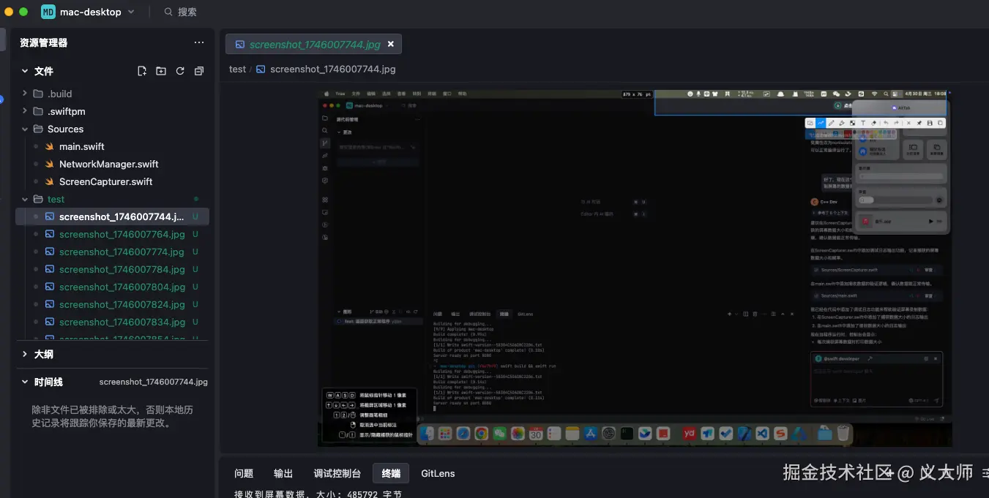Click the timeline message about 本地历史记录
This screenshot has width=989, height=498.
(x=112, y=416)
